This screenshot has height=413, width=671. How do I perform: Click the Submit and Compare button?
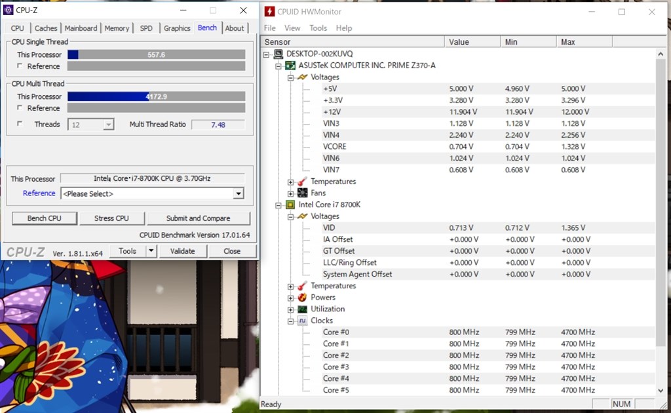pos(198,218)
